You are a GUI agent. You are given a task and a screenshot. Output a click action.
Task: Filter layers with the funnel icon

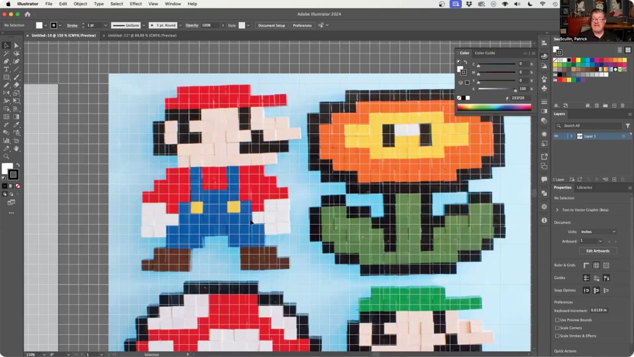coord(627,126)
